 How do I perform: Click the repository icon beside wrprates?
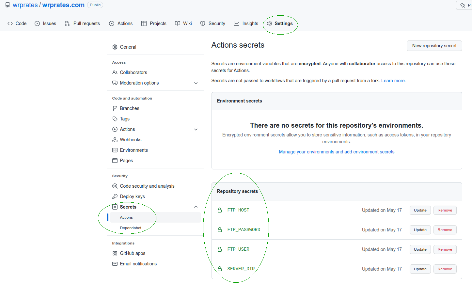(x=8, y=5)
